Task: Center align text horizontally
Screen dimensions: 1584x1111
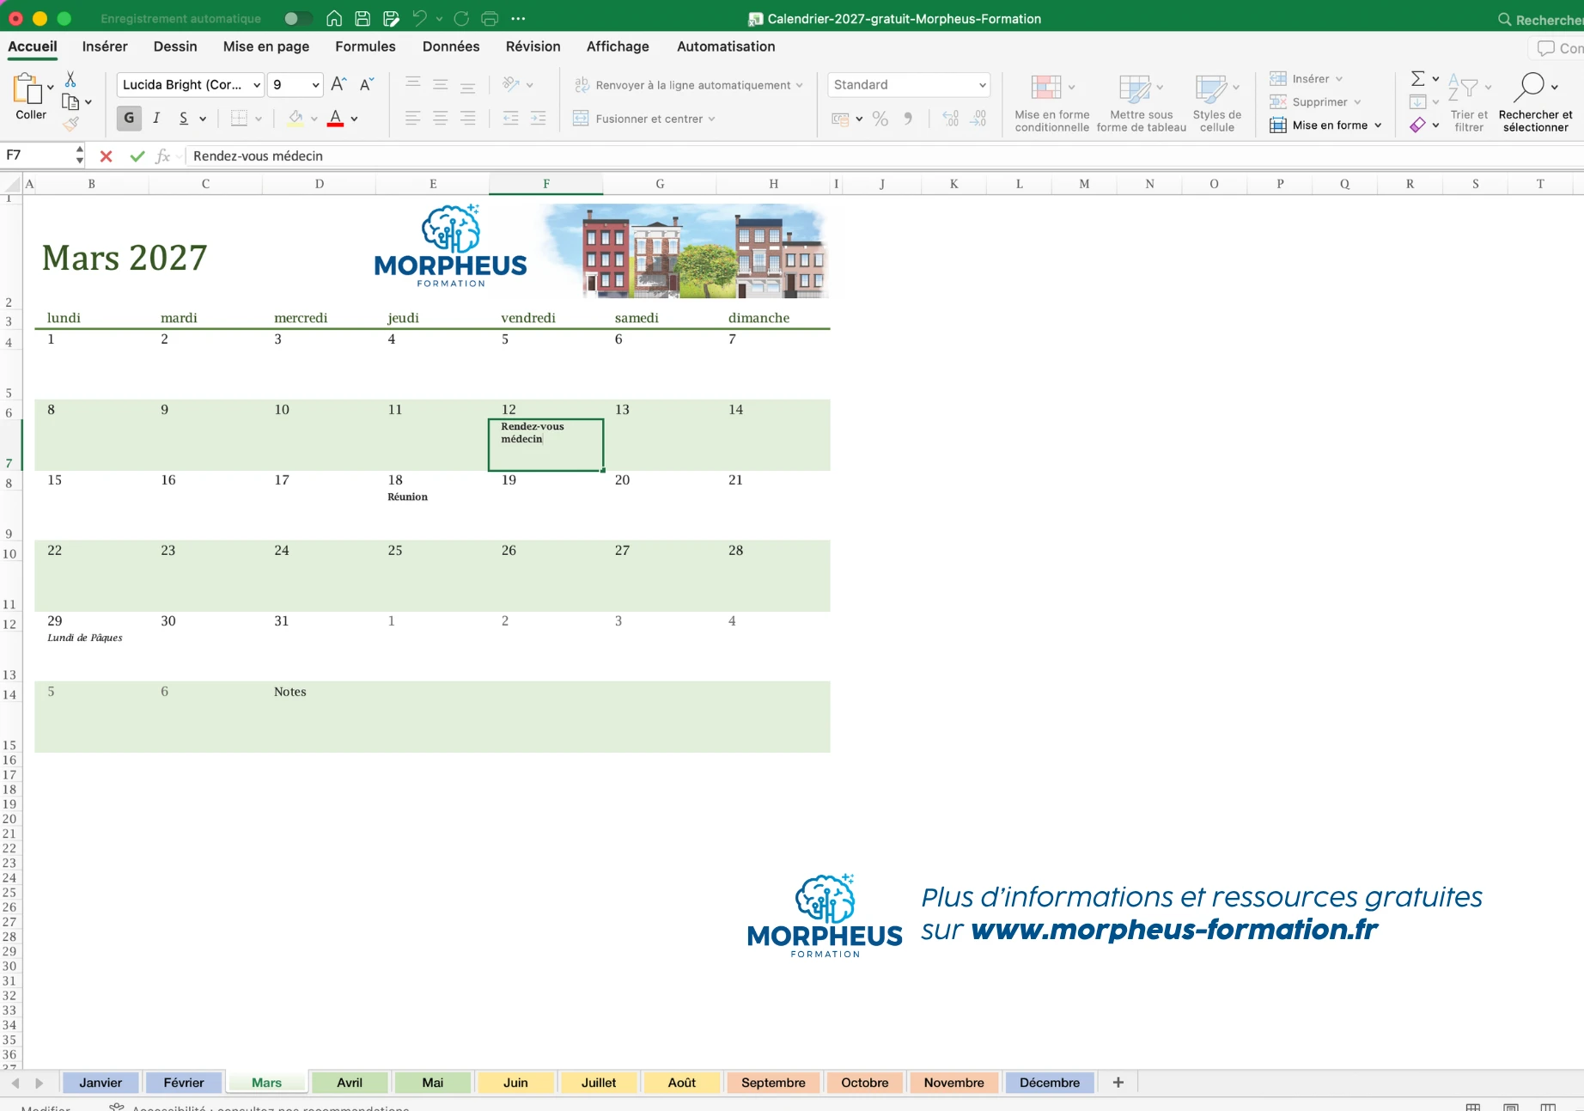Action: [441, 119]
